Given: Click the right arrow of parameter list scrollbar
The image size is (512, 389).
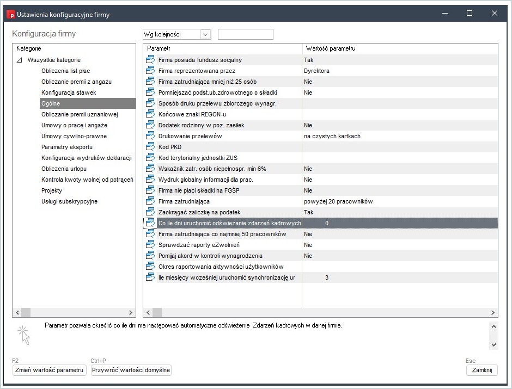Looking at the screenshot, I should (493, 312).
